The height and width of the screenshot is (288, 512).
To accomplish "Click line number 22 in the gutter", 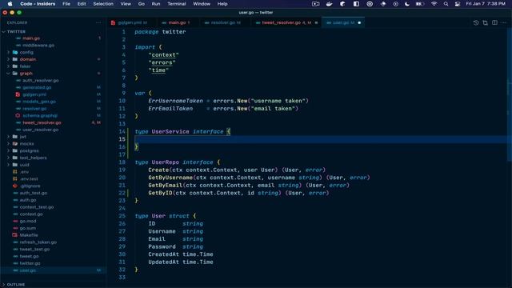I will (122, 193).
